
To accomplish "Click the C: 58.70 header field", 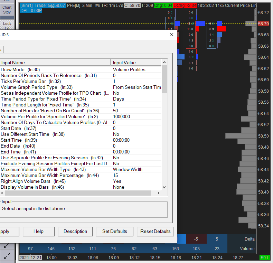I will 132,6.
